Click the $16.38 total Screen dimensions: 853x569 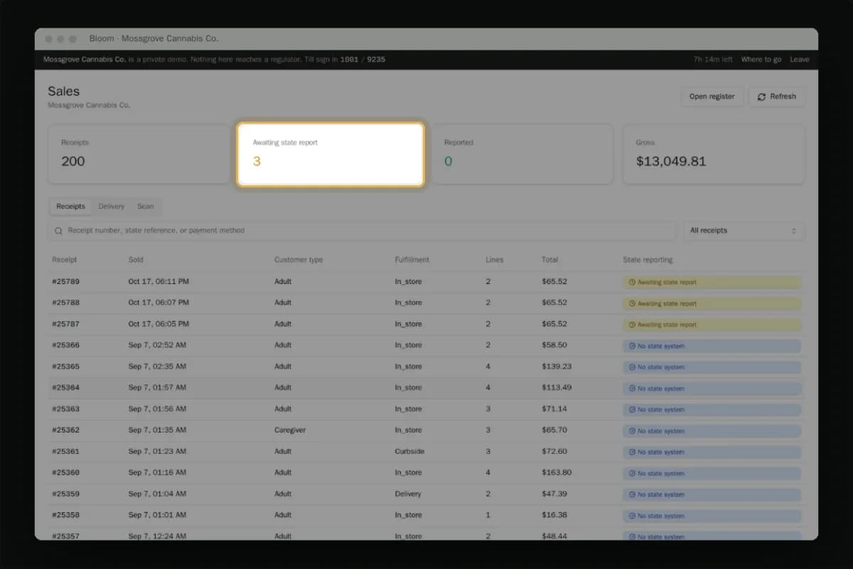554,515
